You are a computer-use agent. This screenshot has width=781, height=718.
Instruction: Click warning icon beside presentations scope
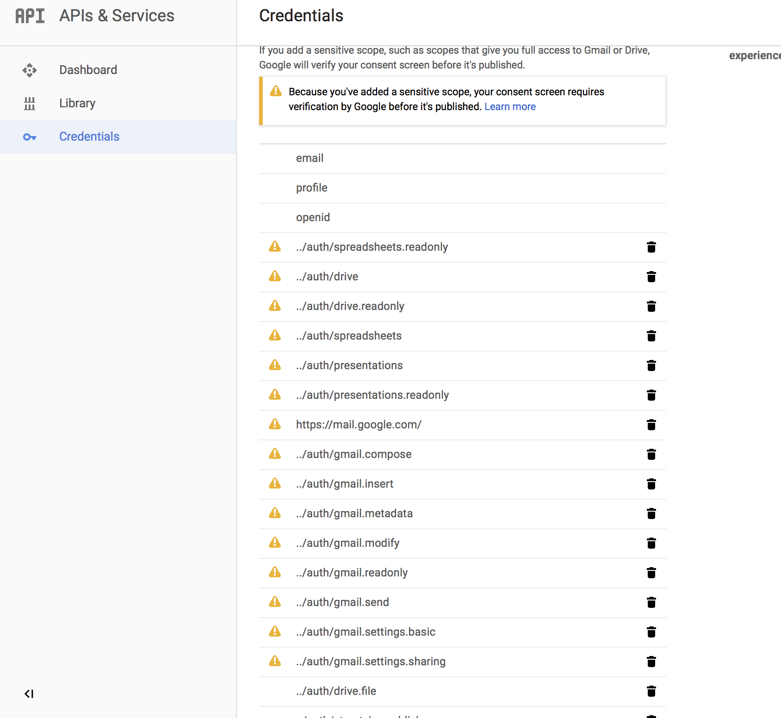pyautogui.click(x=275, y=365)
